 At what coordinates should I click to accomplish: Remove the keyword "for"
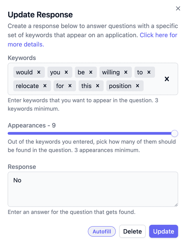70,86
